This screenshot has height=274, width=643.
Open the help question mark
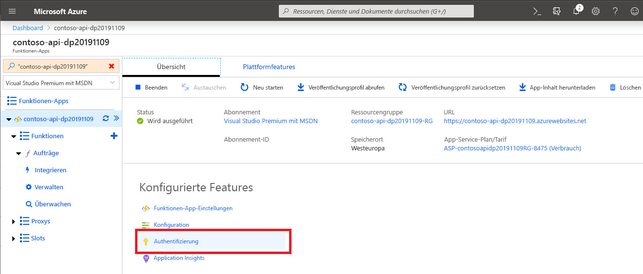tap(615, 11)
